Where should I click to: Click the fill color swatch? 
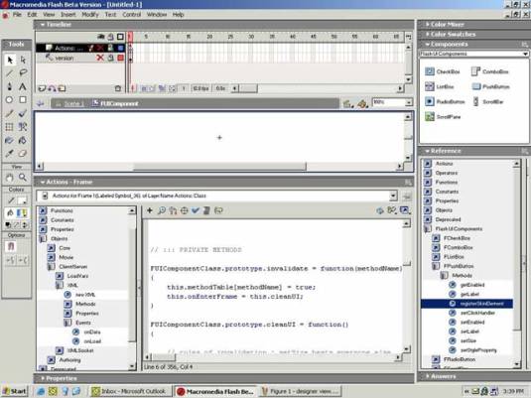tap(23, 213)
